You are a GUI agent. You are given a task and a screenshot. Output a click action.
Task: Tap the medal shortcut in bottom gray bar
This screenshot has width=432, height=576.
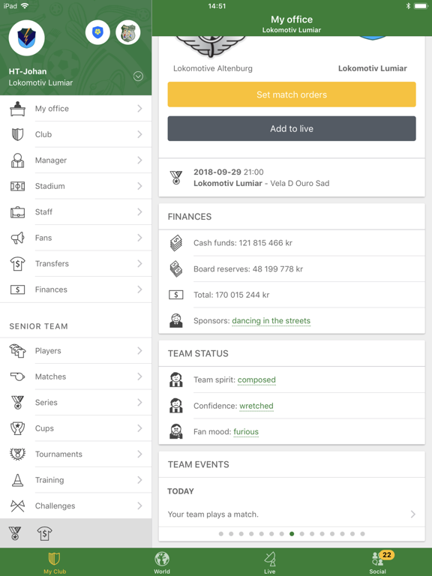pyautogui.click(x=15, y=533)
